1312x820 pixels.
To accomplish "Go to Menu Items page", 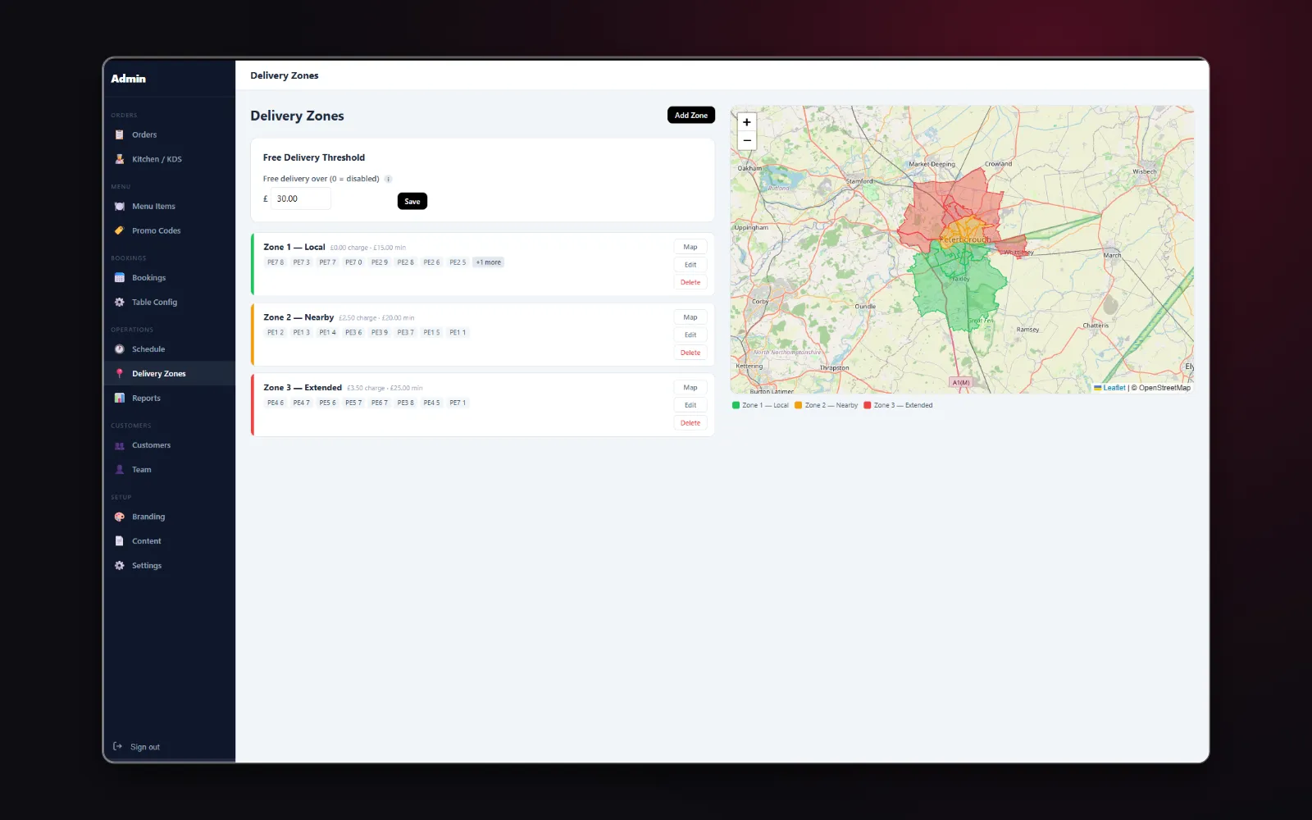I will click(x=170, y=207).
